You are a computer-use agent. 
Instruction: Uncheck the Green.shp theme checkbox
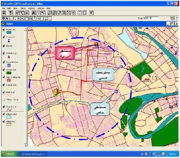pos(4,70)
